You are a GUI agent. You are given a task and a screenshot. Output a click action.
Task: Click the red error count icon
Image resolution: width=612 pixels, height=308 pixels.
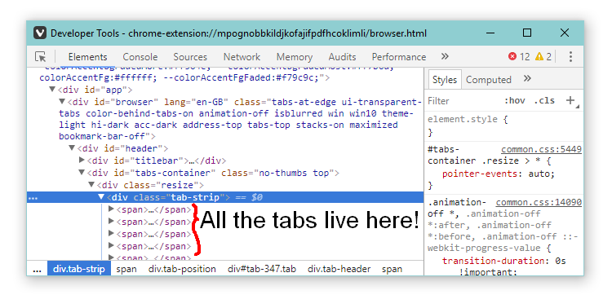click(512, 56)
